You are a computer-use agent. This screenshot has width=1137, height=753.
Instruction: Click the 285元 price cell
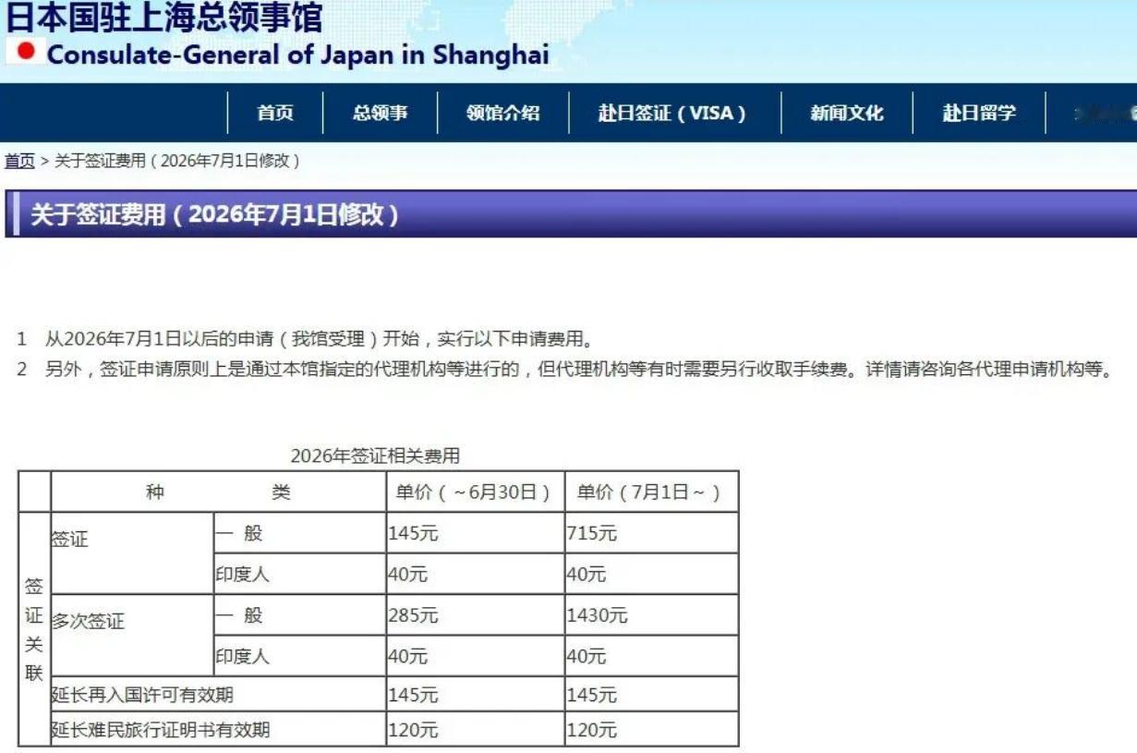[x=475, y=614]
